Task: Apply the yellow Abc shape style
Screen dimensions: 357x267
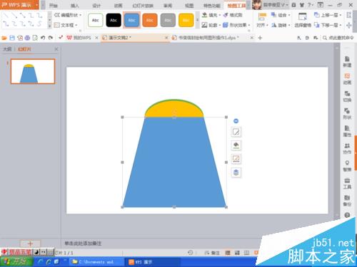Action: pos(186,20)
